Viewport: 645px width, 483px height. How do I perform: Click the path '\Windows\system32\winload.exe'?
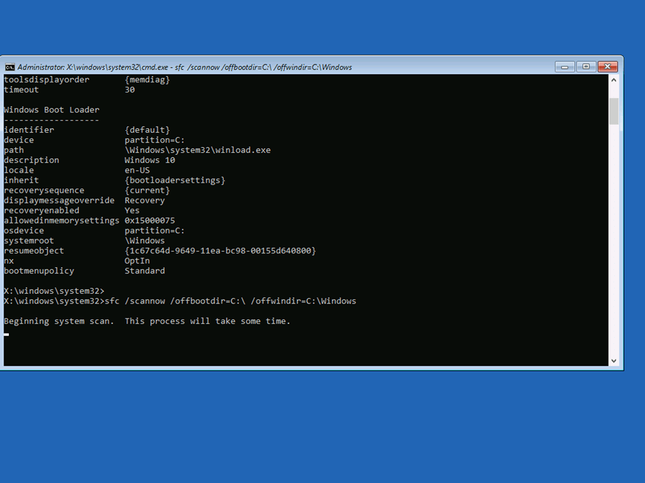pyautogui.click(x=198, y=150)
